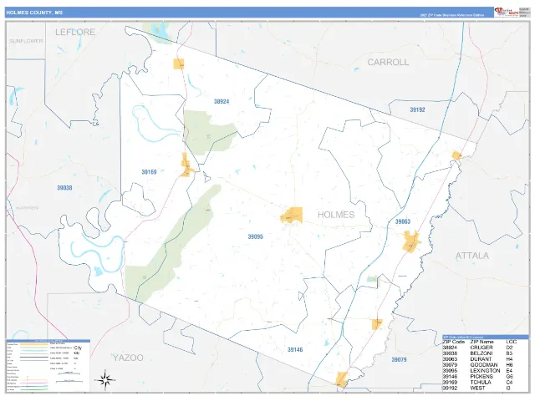Click the HOLMES COUNTY, MS title
This screenshot has height=401, width=535.
click(34, 13)
